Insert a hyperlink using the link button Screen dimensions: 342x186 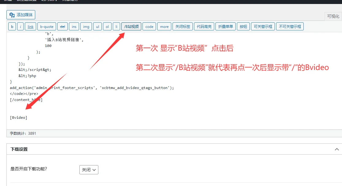coord(31,27)
